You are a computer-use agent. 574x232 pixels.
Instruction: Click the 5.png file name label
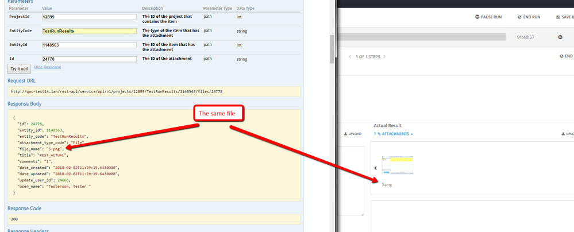click(387, 185)
